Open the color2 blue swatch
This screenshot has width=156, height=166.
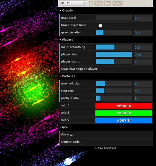[124, 120]
